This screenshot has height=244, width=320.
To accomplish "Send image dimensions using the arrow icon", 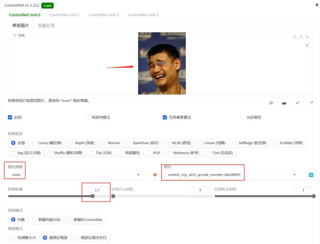I will pos(311,103).
